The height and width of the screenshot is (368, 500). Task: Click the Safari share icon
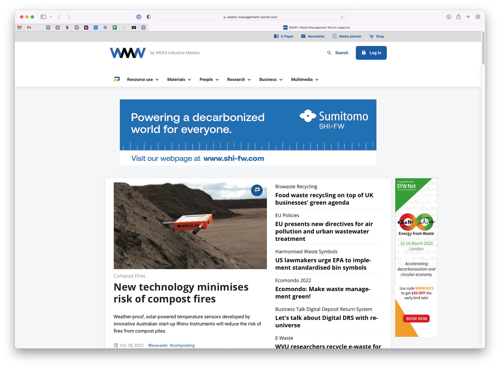(458, 17)
